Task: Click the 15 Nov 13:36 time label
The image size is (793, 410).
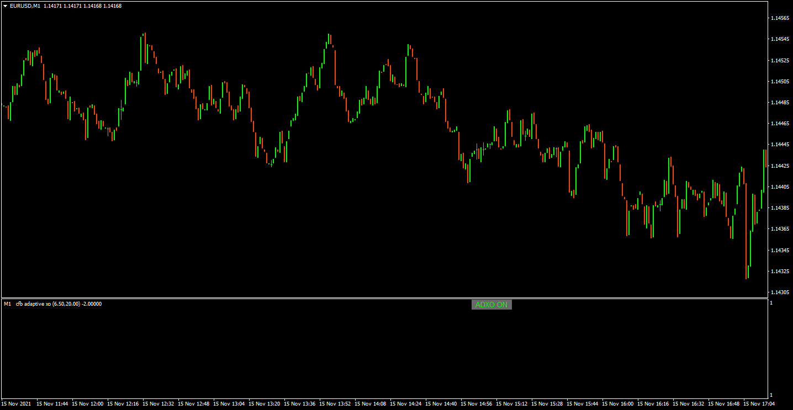Action: pyautogui.click(x=300, y=404)
